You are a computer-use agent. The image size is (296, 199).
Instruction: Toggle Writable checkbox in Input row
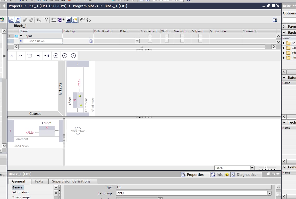pyautogui.click(x=167, y=36)
